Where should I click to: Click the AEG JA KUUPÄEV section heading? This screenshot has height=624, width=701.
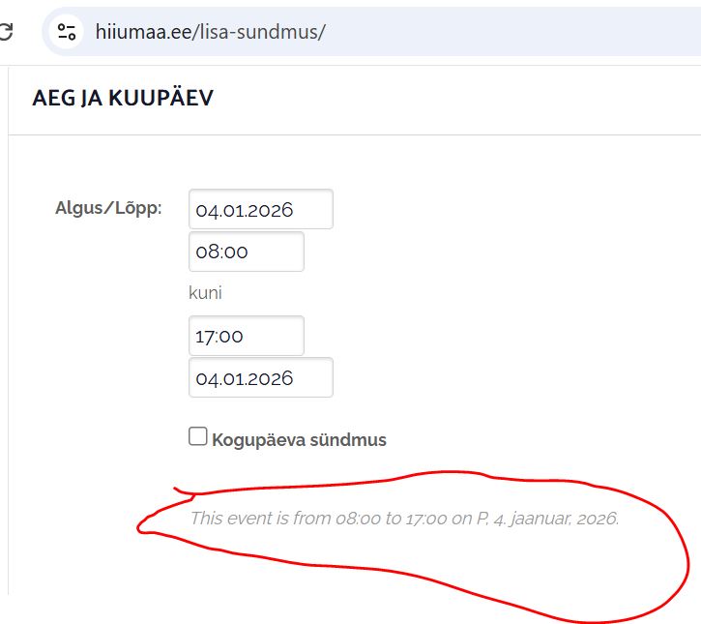(123, 99)
